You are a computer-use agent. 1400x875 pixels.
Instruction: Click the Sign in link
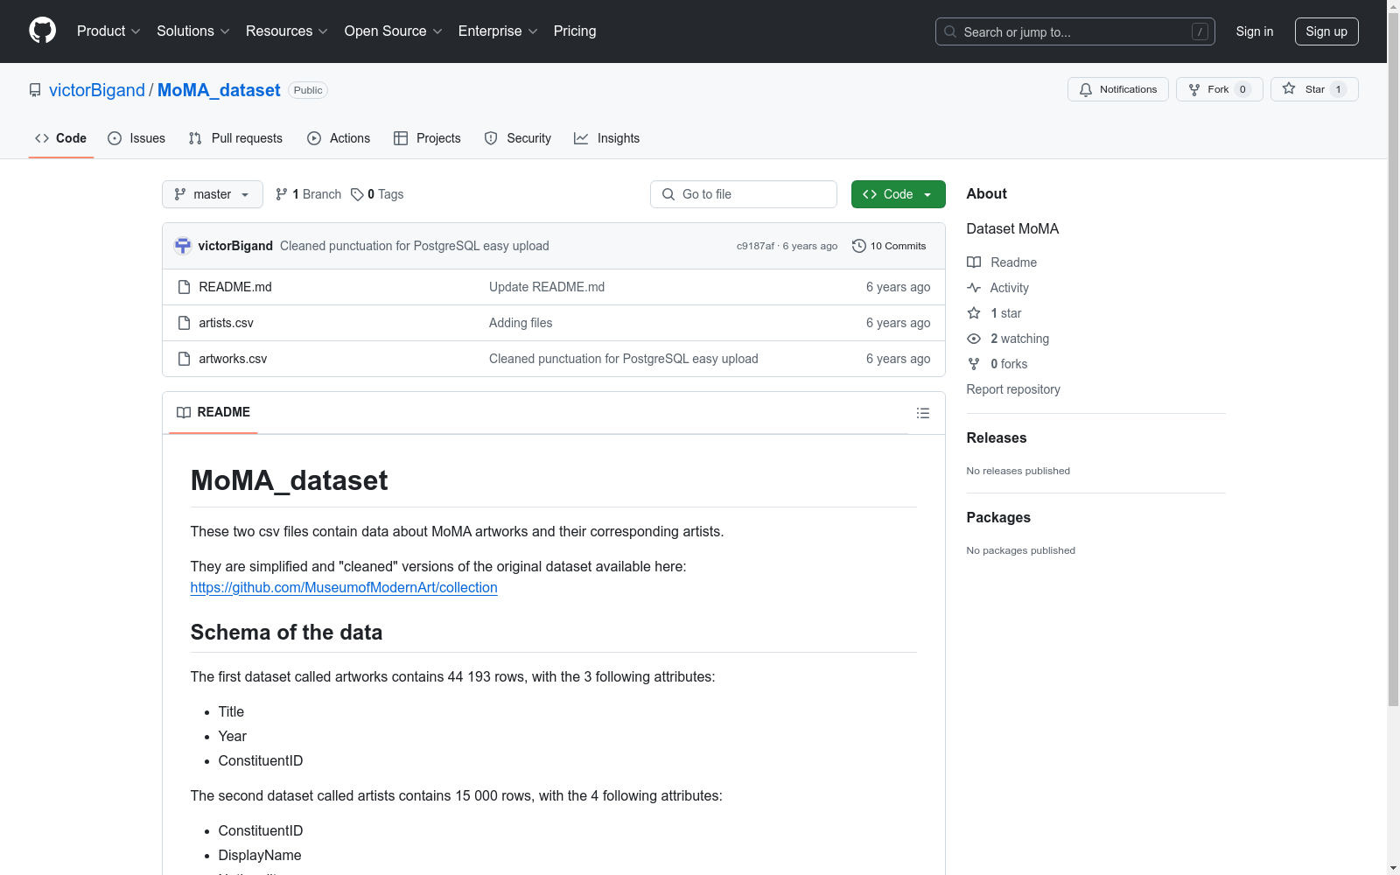tap(1255, 31)
